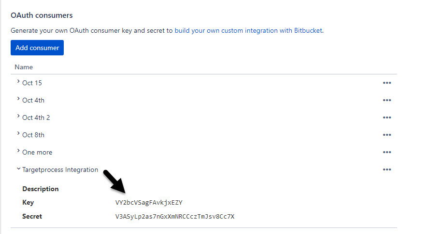Viewport: 428px width, 234px height.
Task: Open Targetprocess Integration ellipsis menu
Action: click(387, 169)
